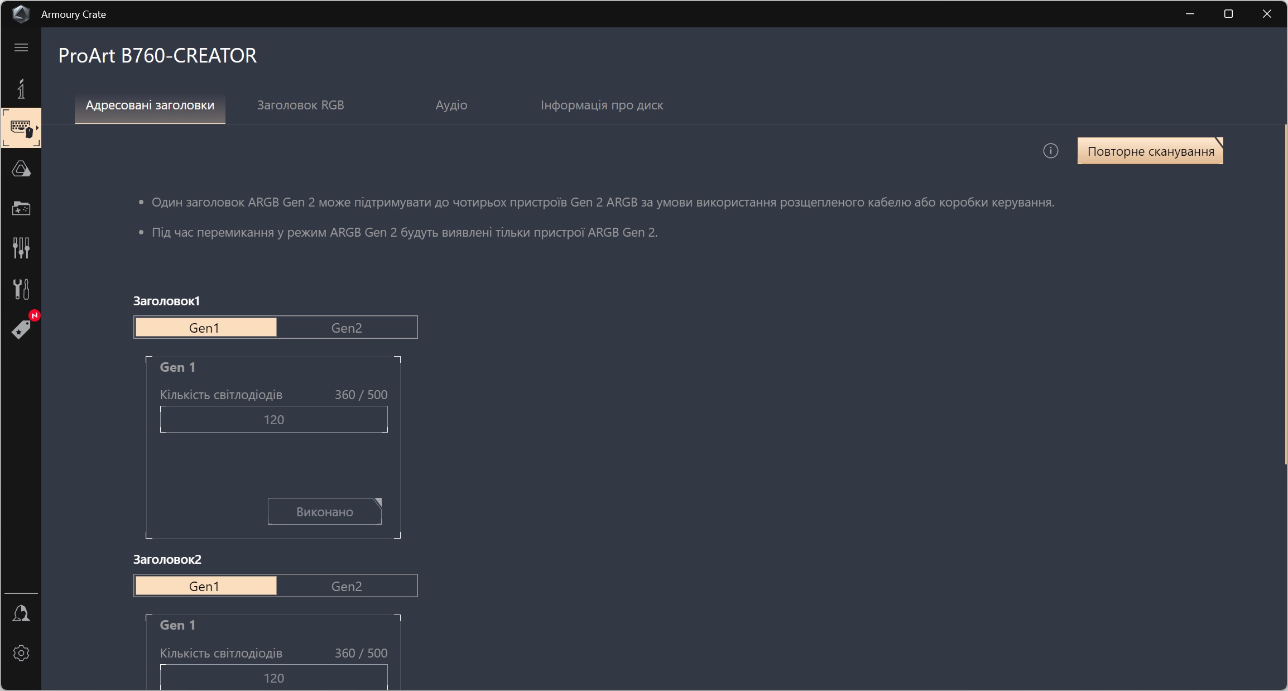The image size is (1288, 691).
Task: Open the Aura Sync lighting icon
Action: tap(21, 169)
